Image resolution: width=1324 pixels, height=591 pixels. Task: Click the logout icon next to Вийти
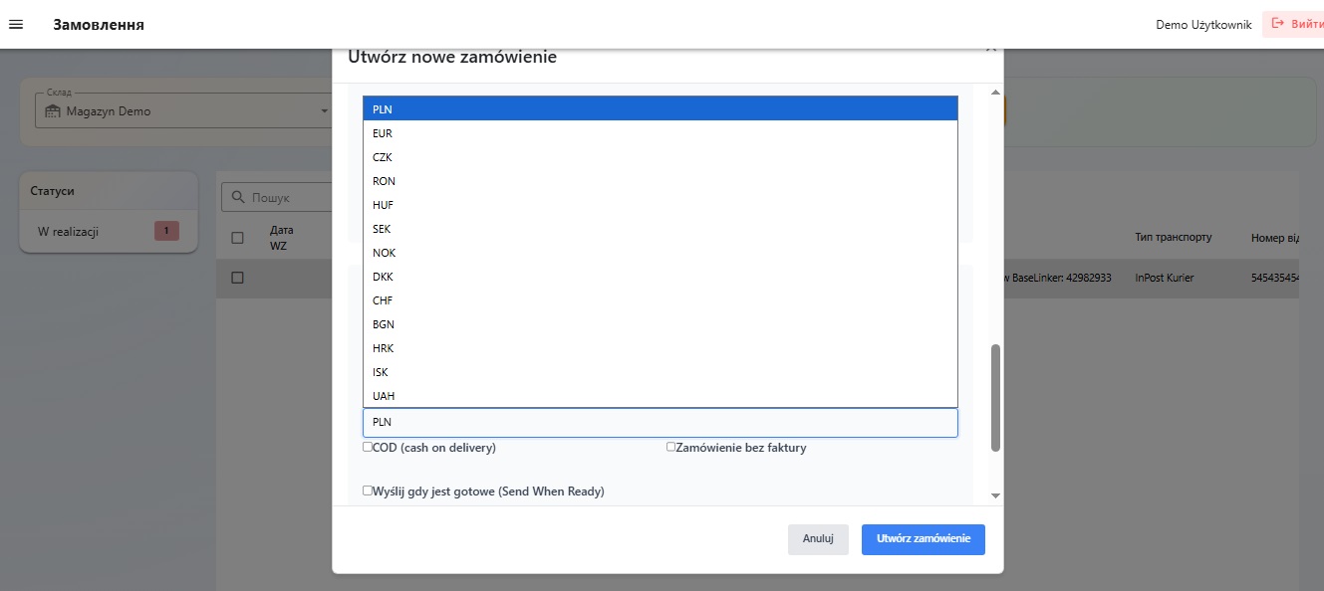(1278, 24)
